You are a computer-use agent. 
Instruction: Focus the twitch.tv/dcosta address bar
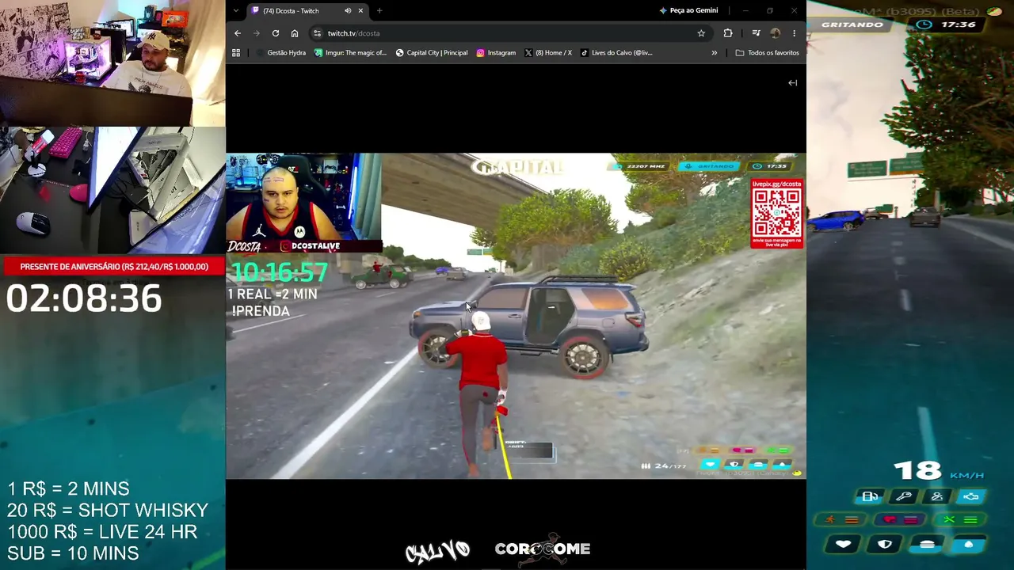(x=507, y=33)
